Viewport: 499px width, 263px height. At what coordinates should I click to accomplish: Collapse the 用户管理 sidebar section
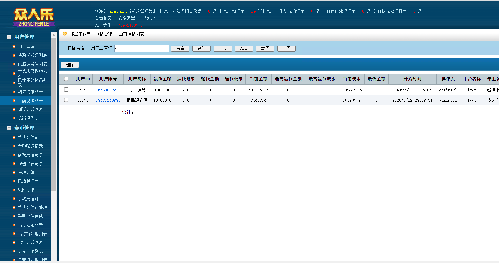click(9, 37)
